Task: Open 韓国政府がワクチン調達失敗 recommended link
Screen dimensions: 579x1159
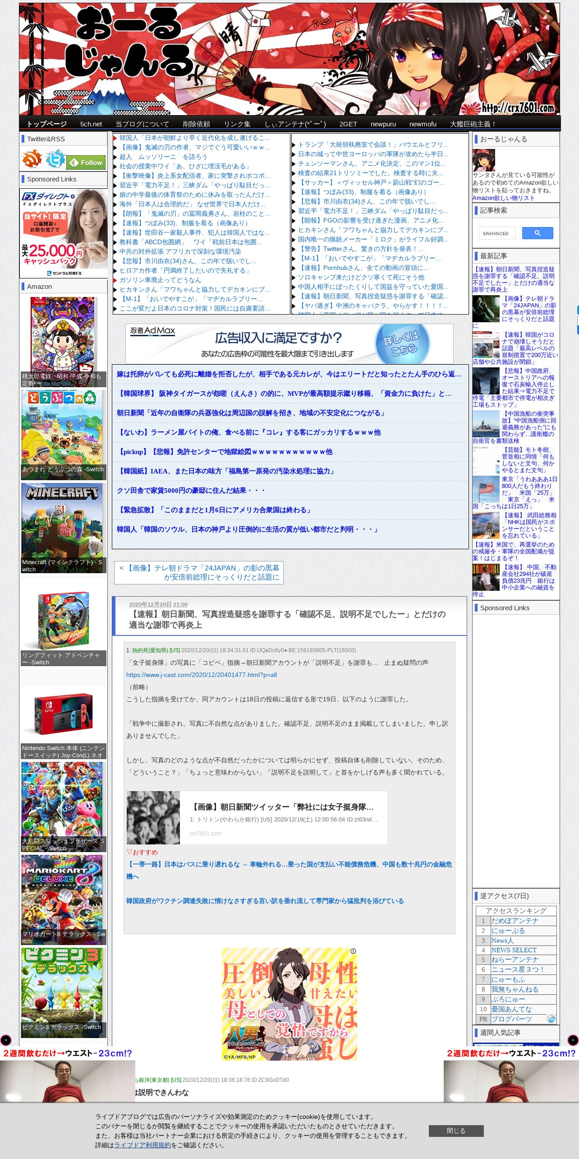Action: pyautogui.click(x=265, y=901)
